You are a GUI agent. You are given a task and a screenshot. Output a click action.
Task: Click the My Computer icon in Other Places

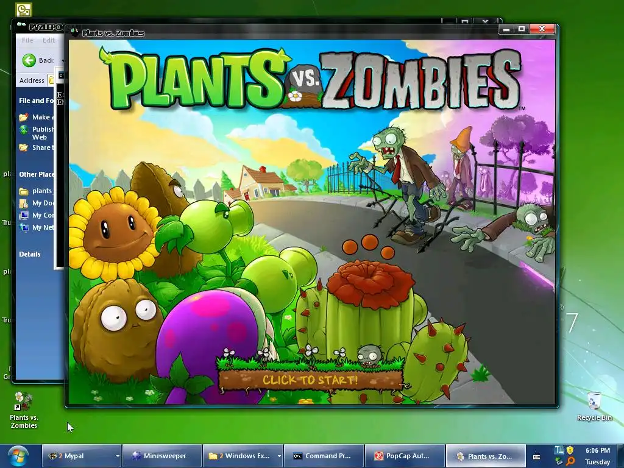(24, 216)
